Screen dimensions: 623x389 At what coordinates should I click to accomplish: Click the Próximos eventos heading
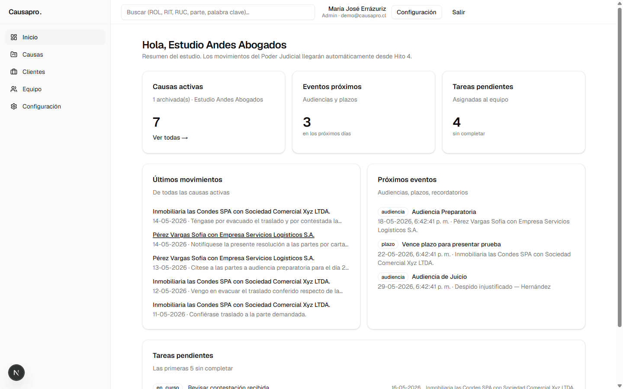click(407, 179)
